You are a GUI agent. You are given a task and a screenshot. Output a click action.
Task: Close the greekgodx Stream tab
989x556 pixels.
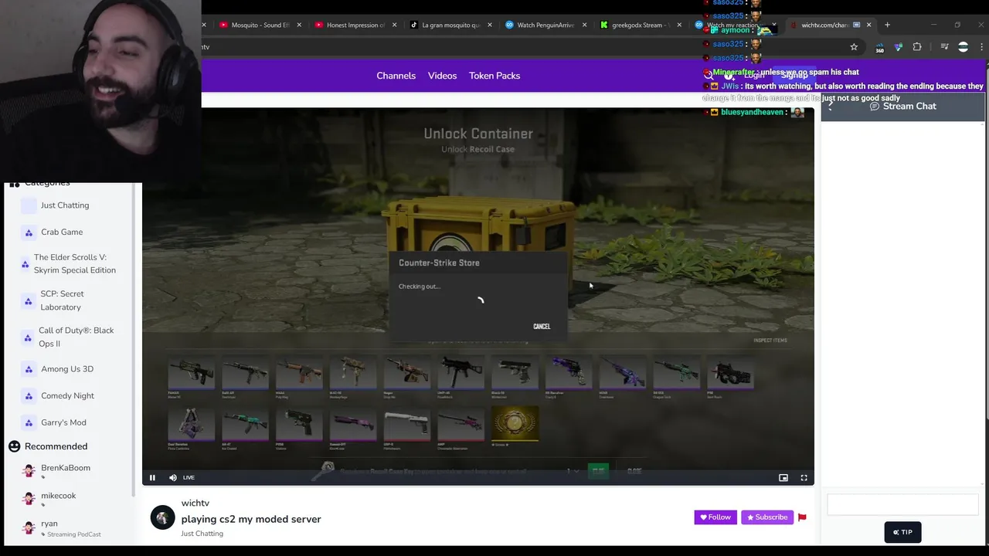point(679,25)
